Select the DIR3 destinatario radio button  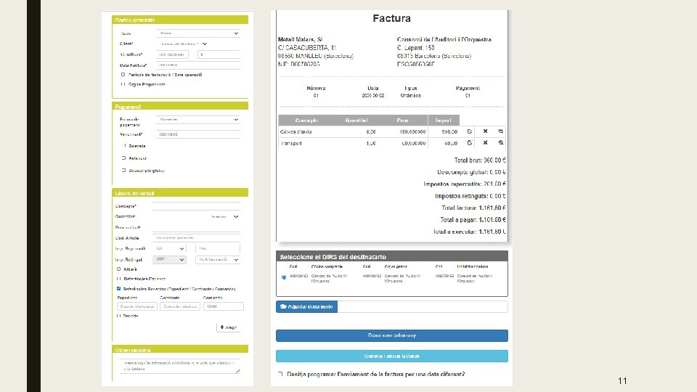pyautogui.click(x=284, y=277)
